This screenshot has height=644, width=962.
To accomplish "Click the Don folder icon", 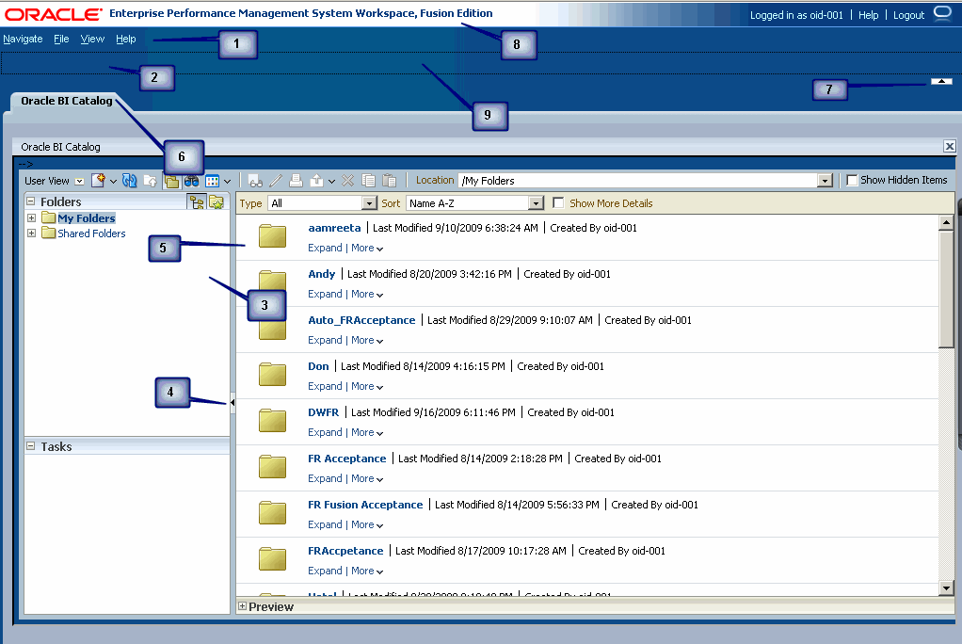I will pos(272,375).
